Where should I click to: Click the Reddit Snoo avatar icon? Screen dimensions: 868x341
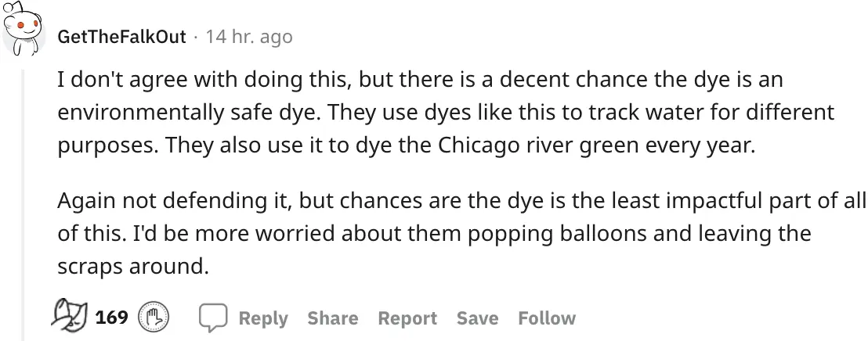(24, 31)
